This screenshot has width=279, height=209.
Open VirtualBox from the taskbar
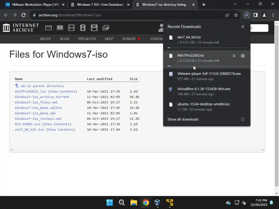coord(157,202)
